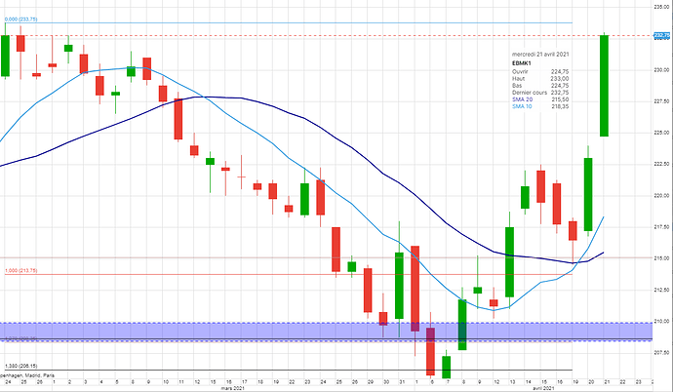673x392 pixels.
Task: Click the 210.00 level on the price axis
Action: [658, 321]
